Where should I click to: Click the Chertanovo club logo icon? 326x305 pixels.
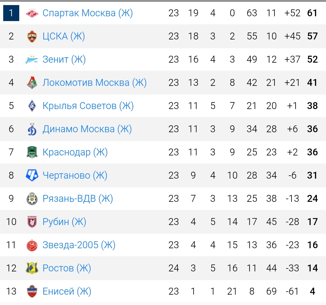click(x=32, y=175)
